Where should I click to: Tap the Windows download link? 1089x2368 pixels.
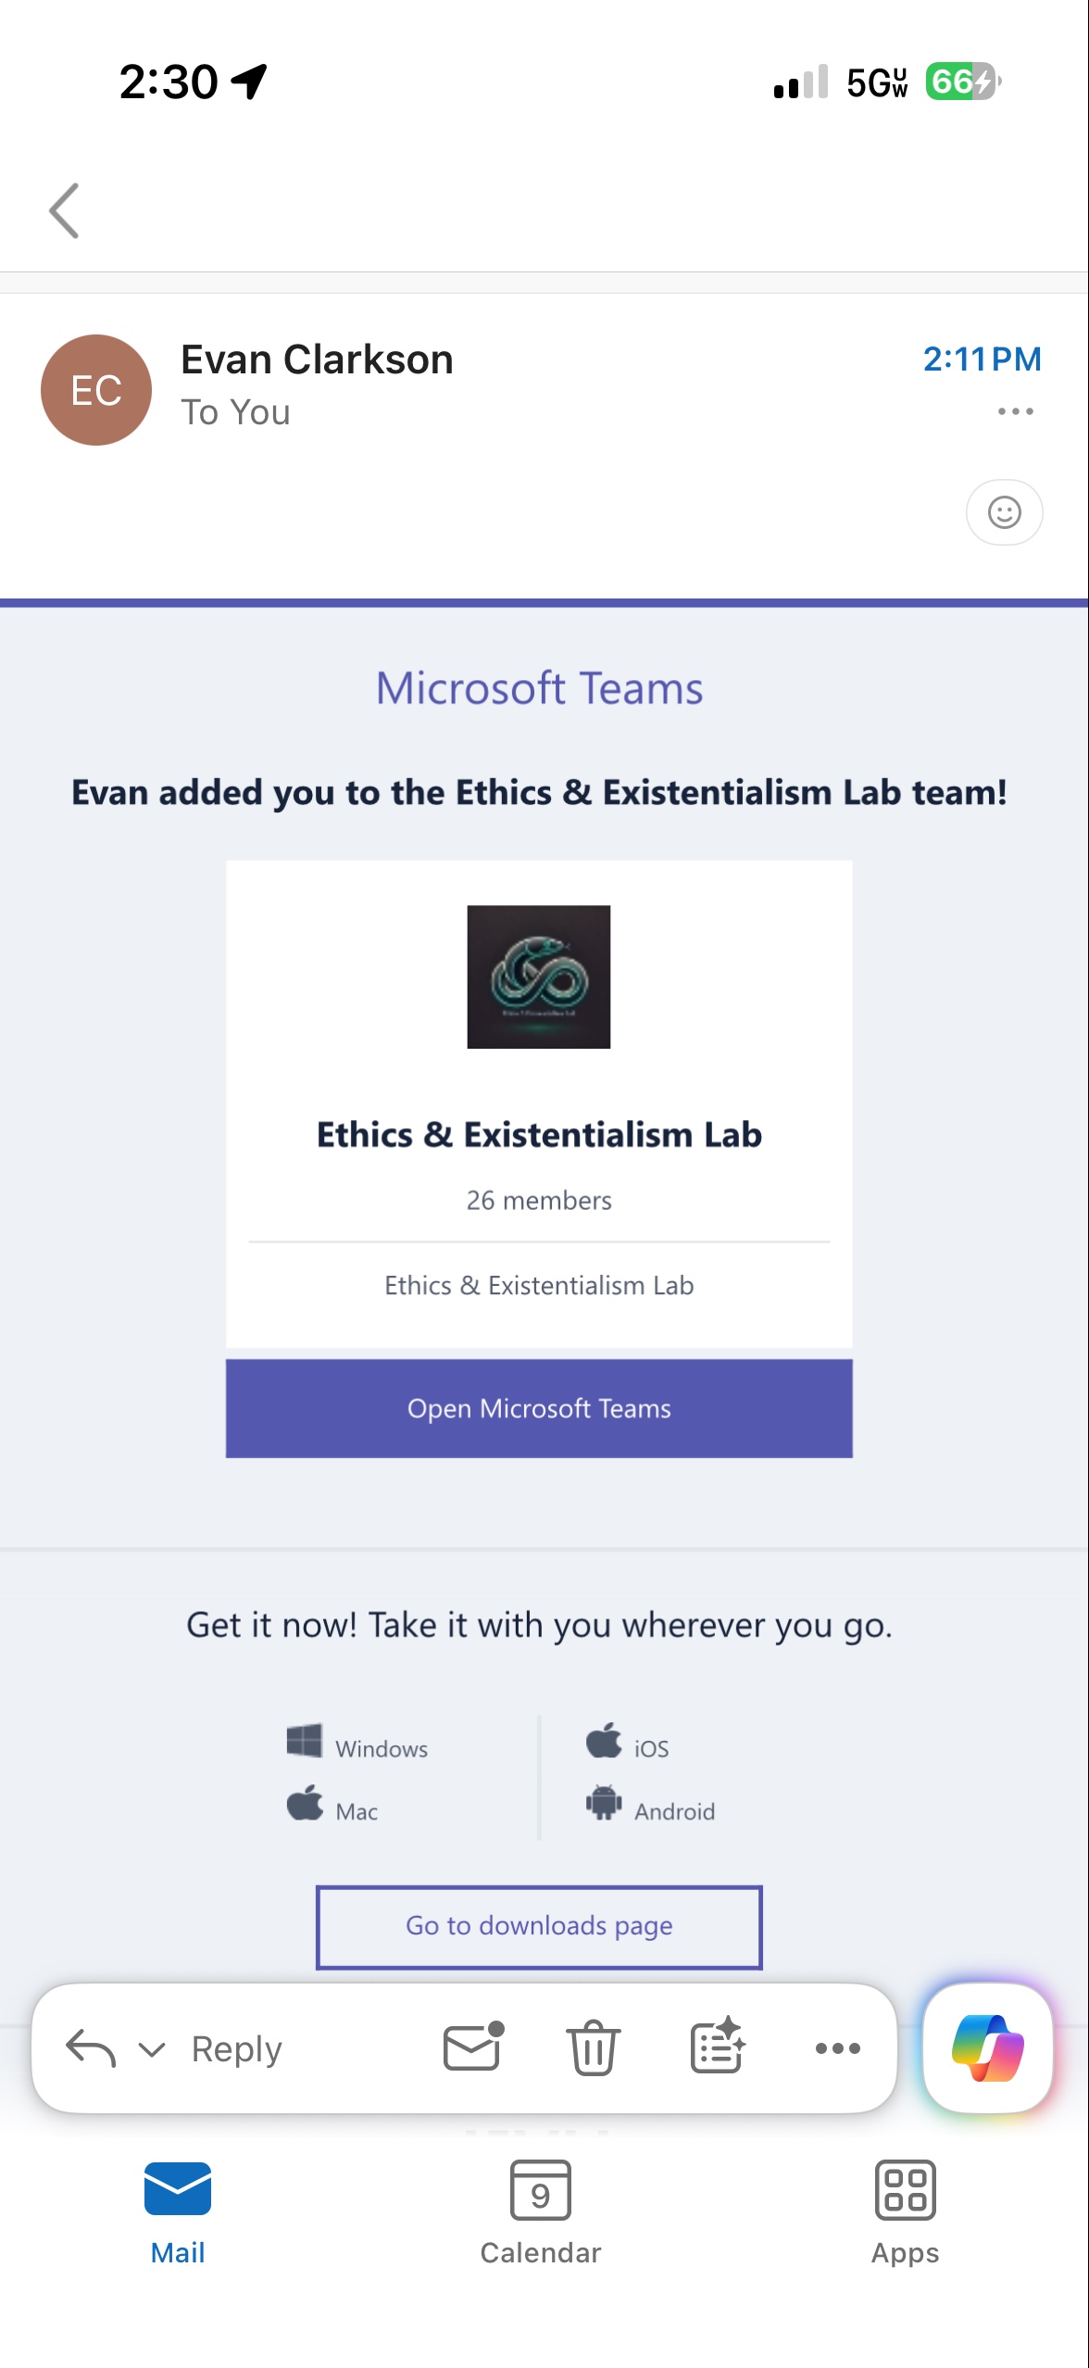point(357,1744)
